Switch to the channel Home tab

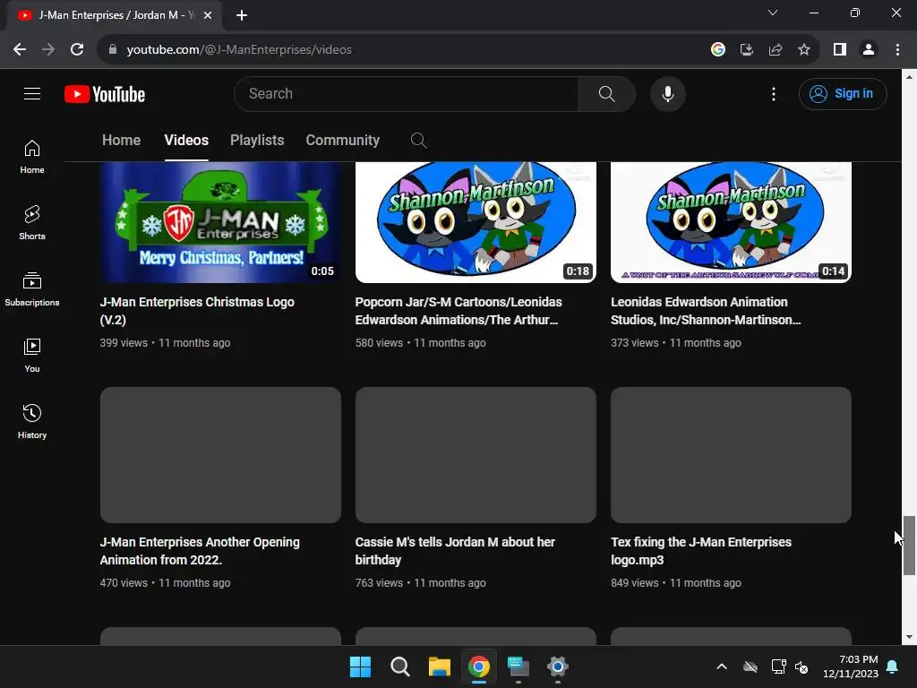click(121, 141)
